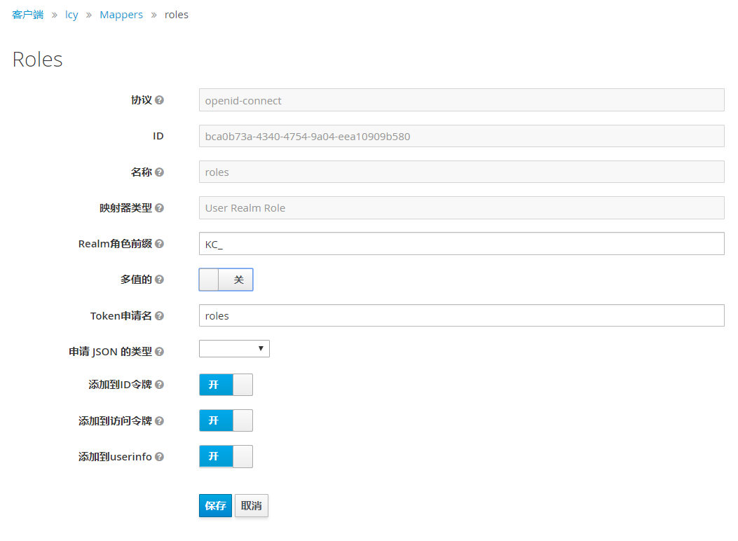738x541 pixels.
Task: Go to 客户端 breadcrumb link
Action: click(27, 15)
